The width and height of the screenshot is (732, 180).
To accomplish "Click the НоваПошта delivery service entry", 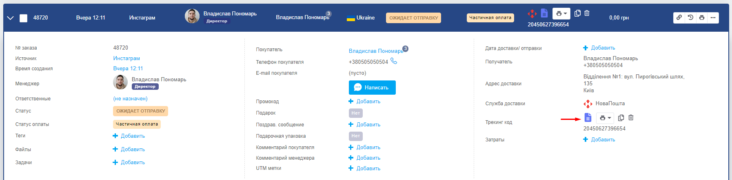I will tap(604, 104).
